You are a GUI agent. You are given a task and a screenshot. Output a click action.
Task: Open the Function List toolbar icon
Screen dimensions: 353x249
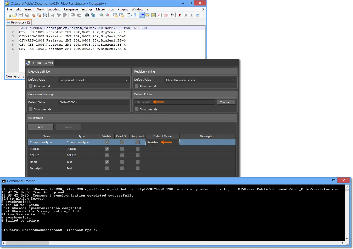pos(160,15)
